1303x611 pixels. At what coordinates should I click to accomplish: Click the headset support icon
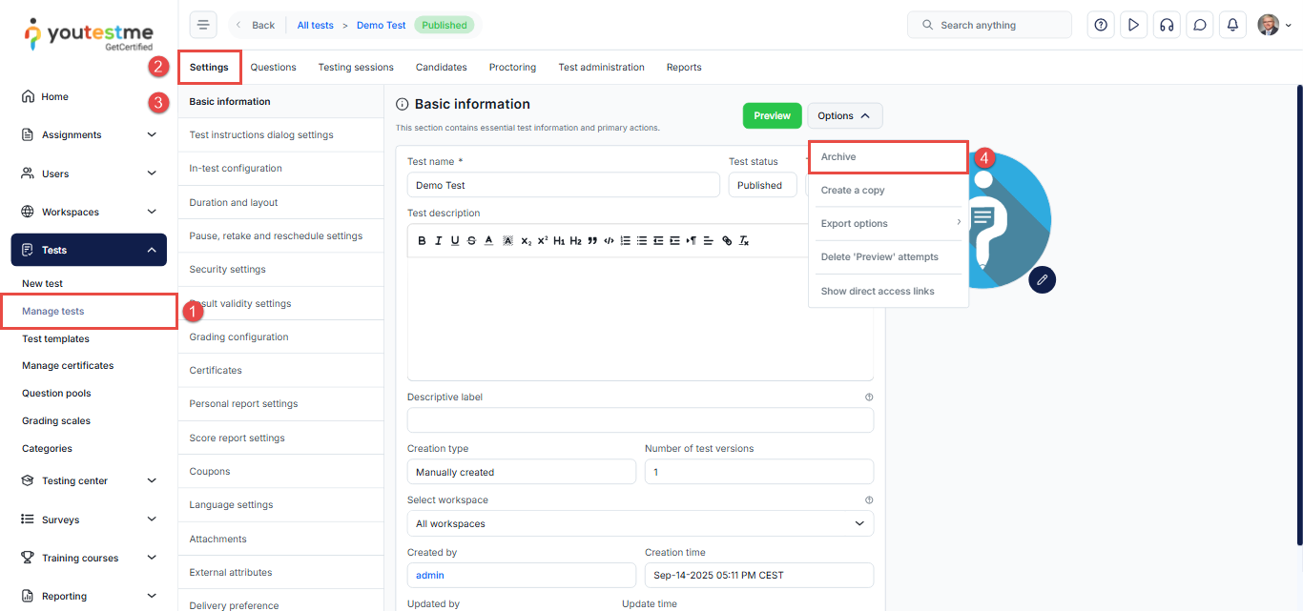pyautogui.click(x=1167, y=25)
